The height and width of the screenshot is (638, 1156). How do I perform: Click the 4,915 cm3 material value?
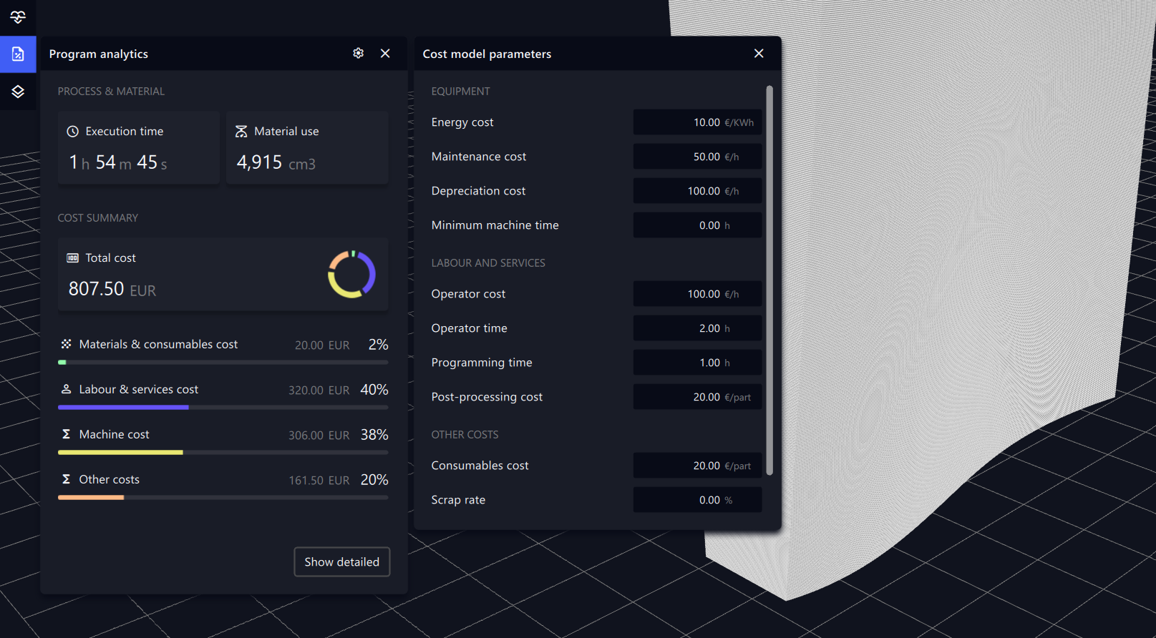click(x=276, y=162)
